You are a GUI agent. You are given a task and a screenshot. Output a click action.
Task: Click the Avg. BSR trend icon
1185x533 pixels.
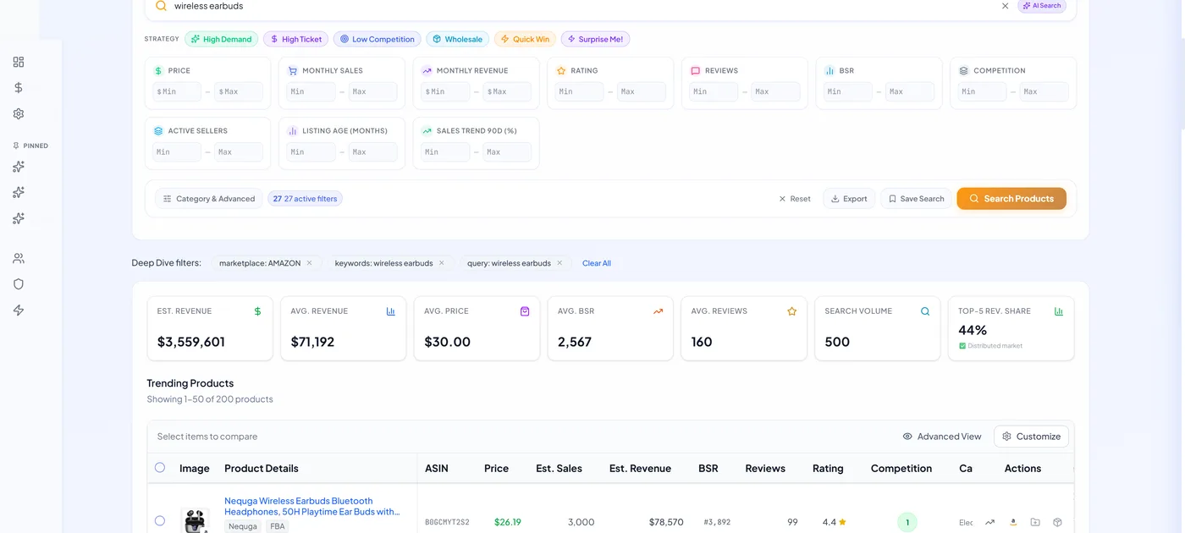[659, 311]
